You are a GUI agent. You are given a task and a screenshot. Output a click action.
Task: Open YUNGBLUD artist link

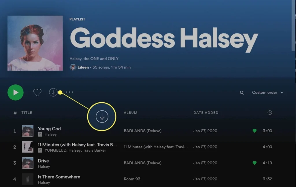coord(55,150)
